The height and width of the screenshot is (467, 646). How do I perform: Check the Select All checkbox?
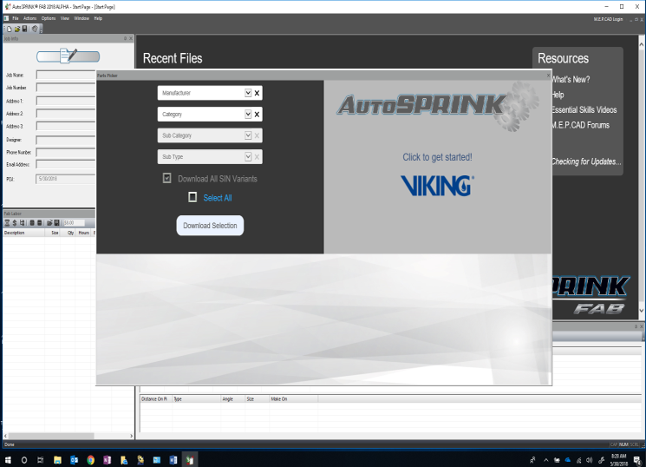192,197
